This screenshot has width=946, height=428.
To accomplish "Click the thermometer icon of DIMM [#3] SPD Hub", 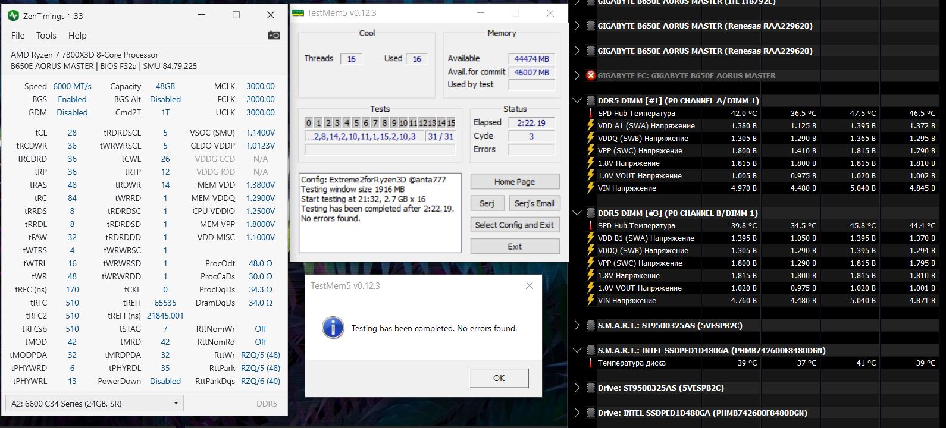I will click(590, 225).
